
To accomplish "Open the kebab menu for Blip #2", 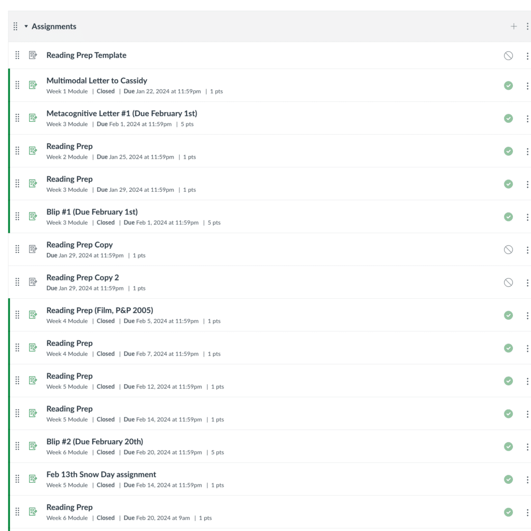I will click(x=527, y=446).
